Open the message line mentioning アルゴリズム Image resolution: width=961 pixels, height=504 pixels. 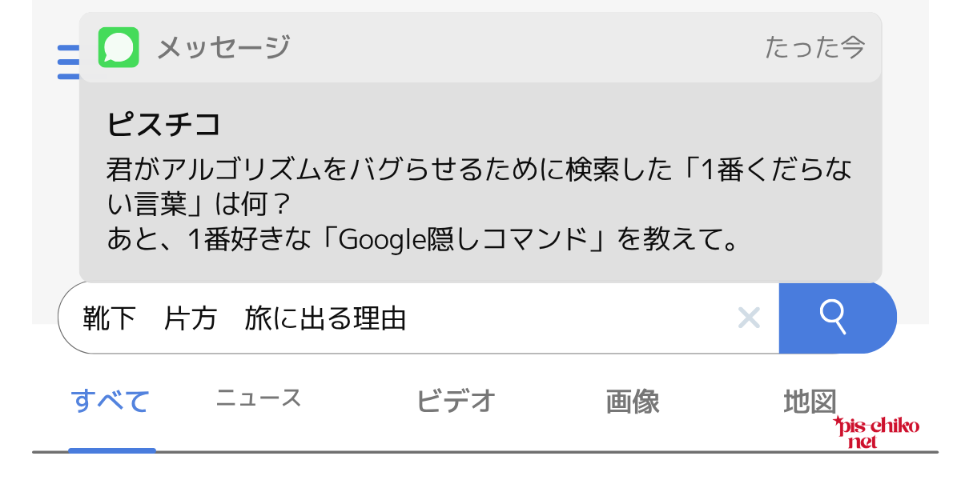(x=479, y=170)
